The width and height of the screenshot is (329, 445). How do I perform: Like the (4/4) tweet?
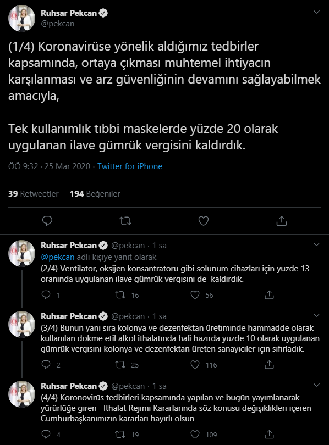[194, 433]
